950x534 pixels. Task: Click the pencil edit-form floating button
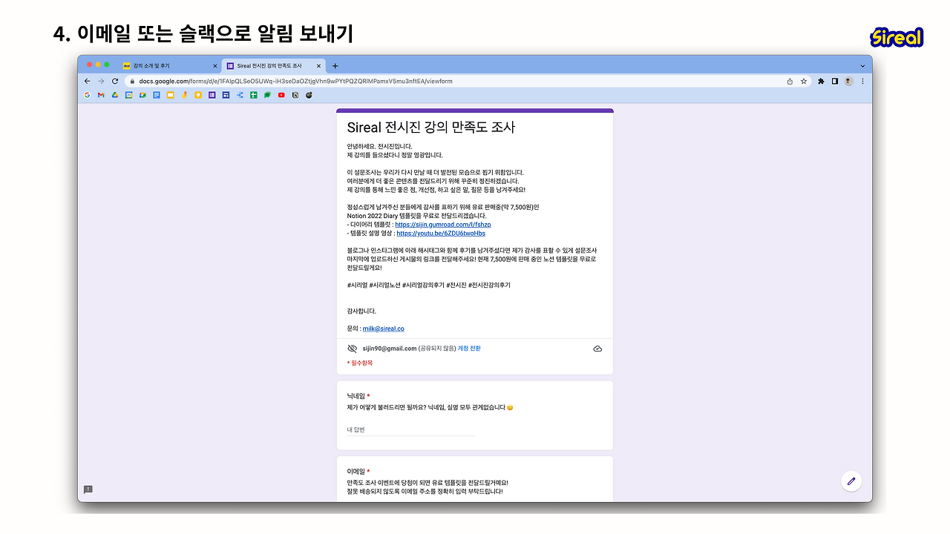pyautogui.click(x=851, y=481)
